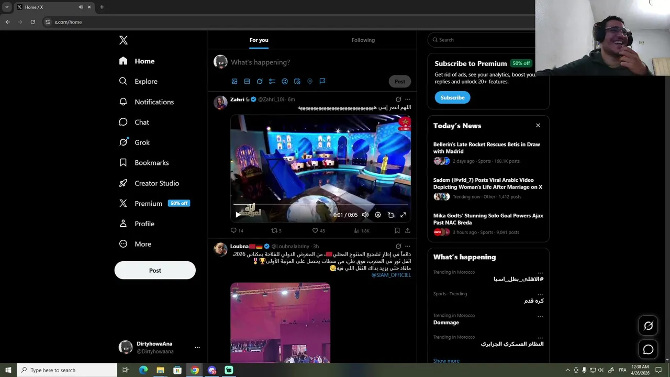The image size is (670, 377).
Task: Mute the Home / X browser tab
Action: coord(81,7)
